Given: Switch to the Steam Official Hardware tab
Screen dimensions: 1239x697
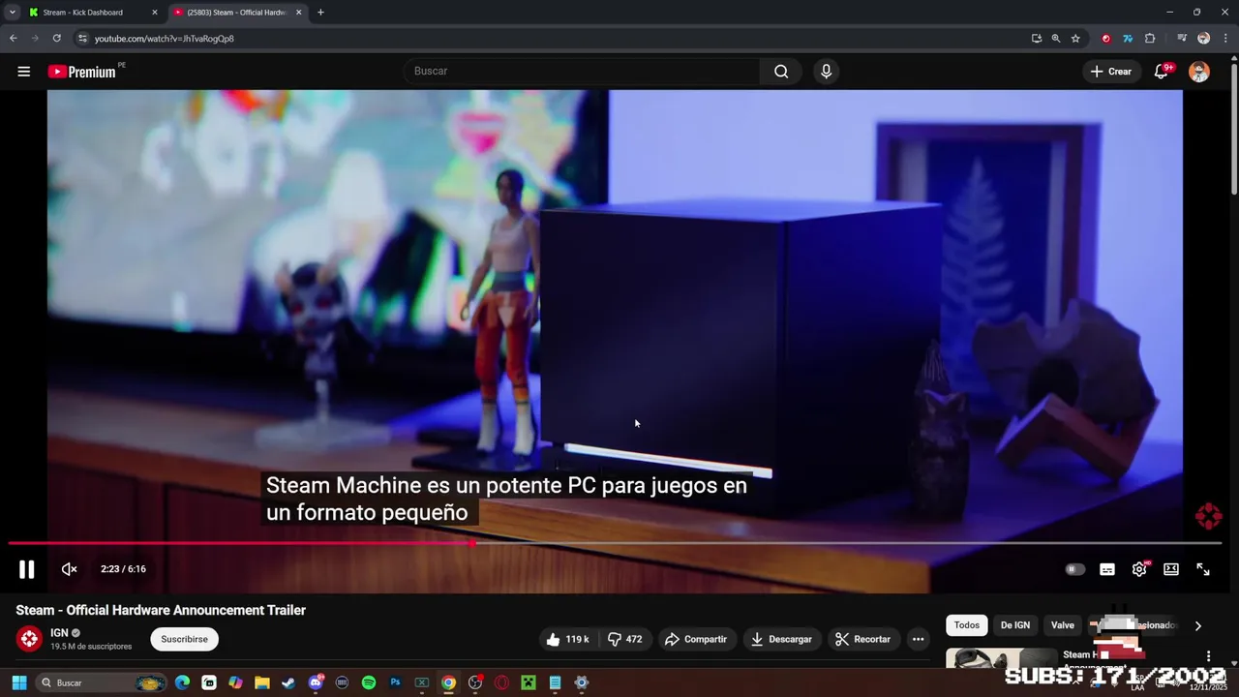Looking at the screenshot, I should pyautogui.click(x=237, y=13).
